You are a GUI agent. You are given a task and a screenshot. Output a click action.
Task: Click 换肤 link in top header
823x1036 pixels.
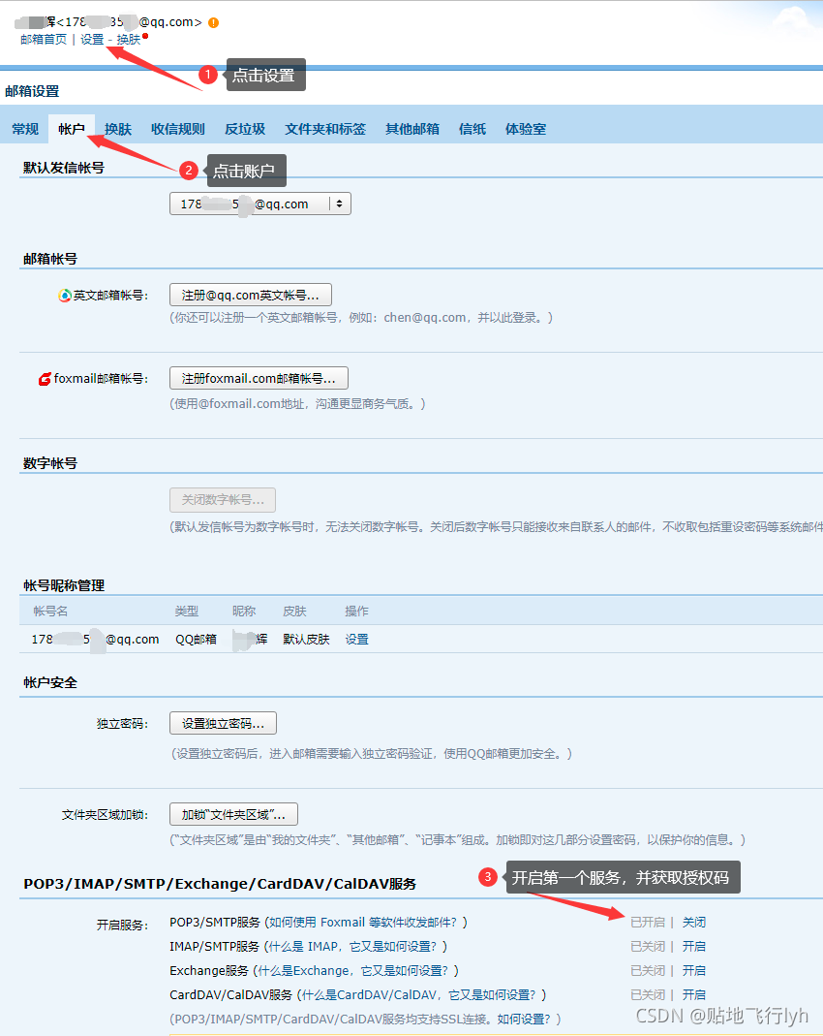129,40
